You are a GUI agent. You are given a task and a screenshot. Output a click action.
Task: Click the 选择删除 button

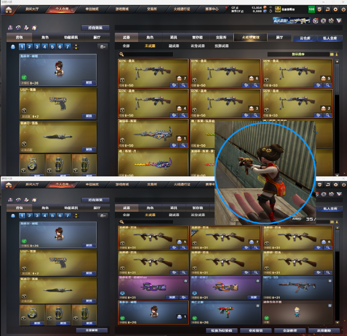coord(324,331)
